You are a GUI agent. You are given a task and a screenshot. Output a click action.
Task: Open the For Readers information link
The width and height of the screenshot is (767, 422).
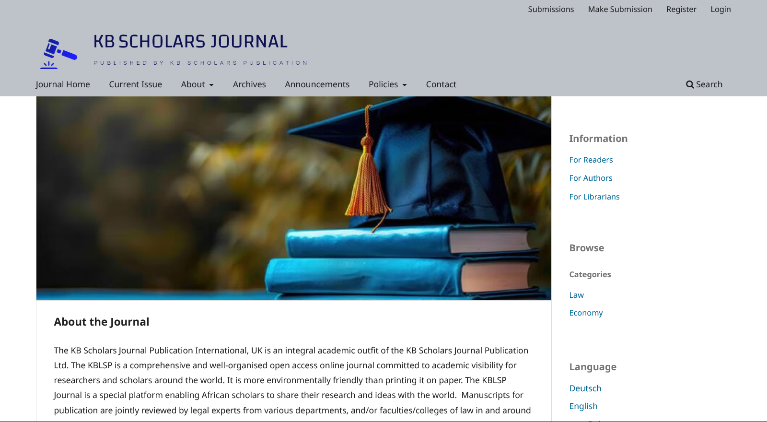tap(591, 160)
